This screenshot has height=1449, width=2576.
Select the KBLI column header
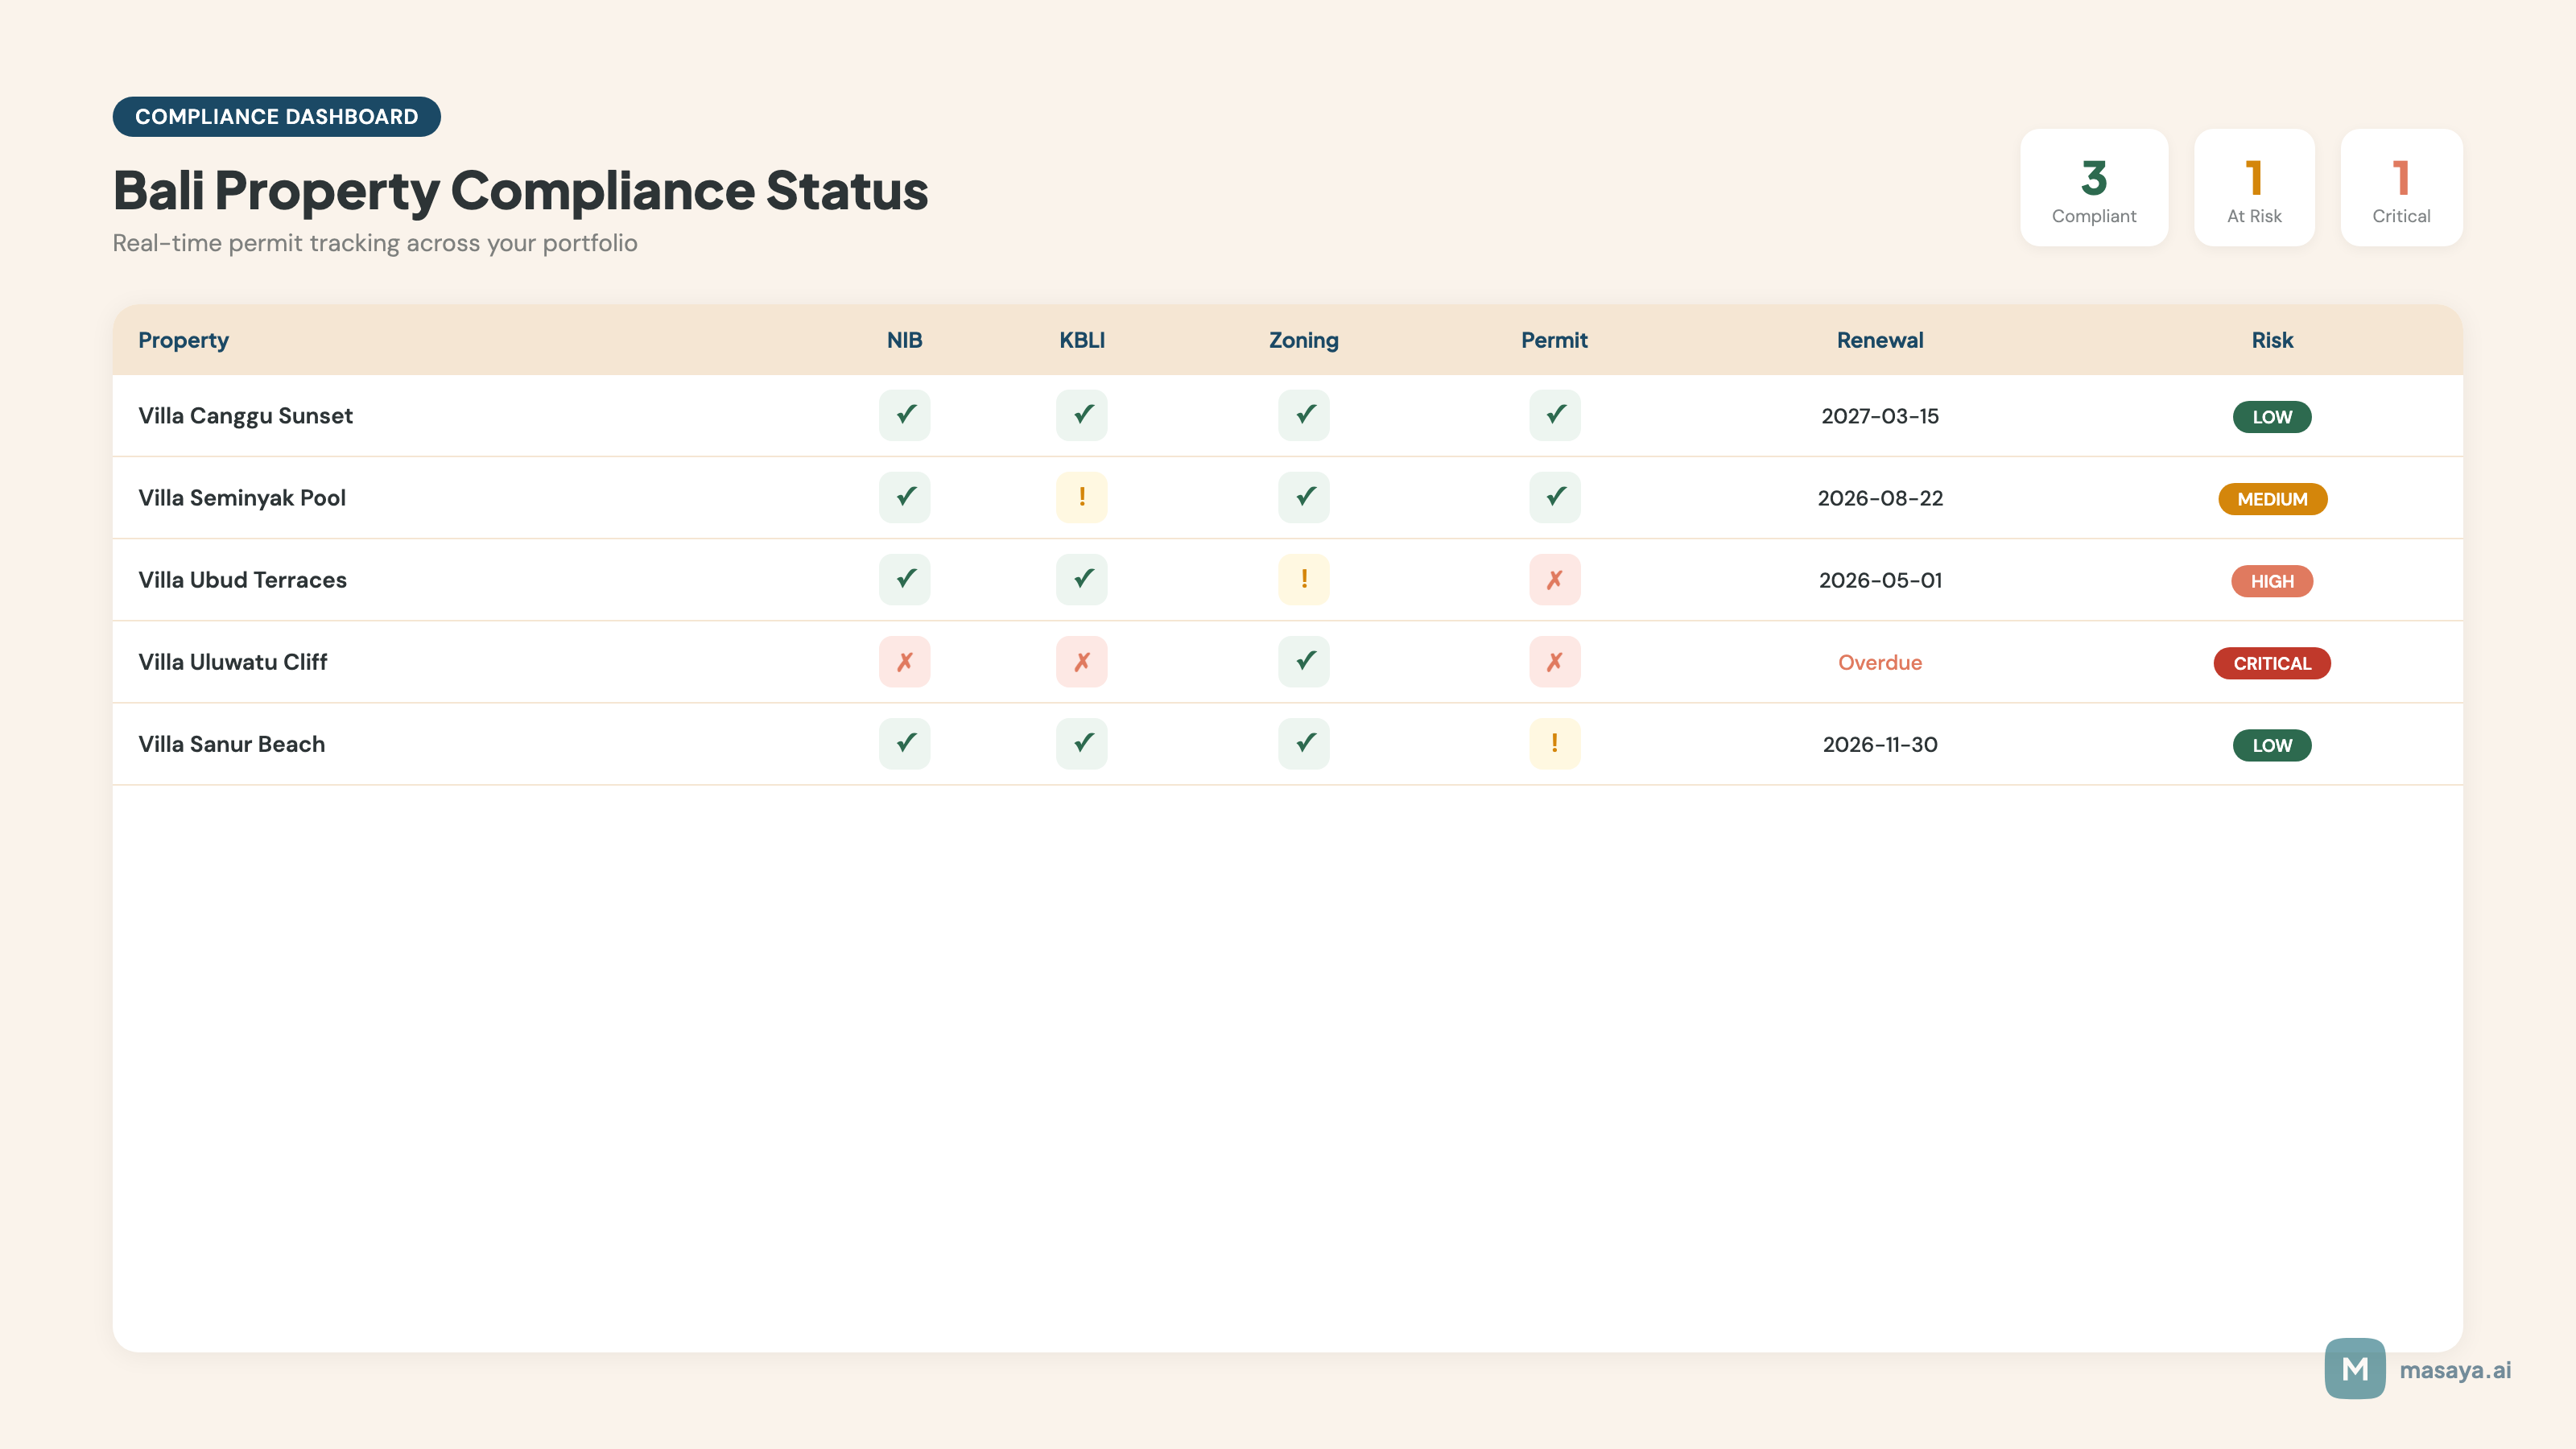(1081, 340)
